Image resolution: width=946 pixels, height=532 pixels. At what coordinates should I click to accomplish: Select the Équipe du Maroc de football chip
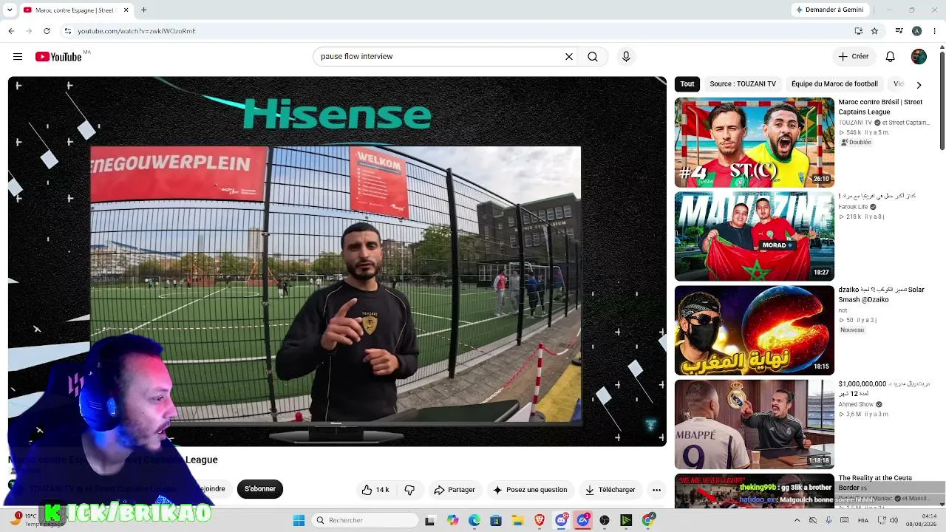[x=834, y=84]
